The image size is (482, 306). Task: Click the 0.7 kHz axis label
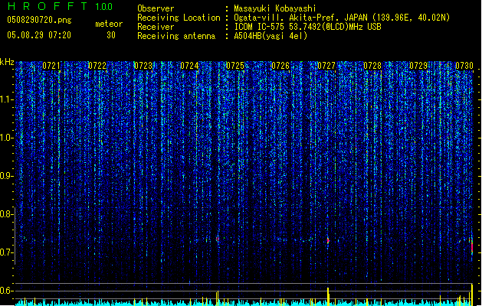[7, 252]
